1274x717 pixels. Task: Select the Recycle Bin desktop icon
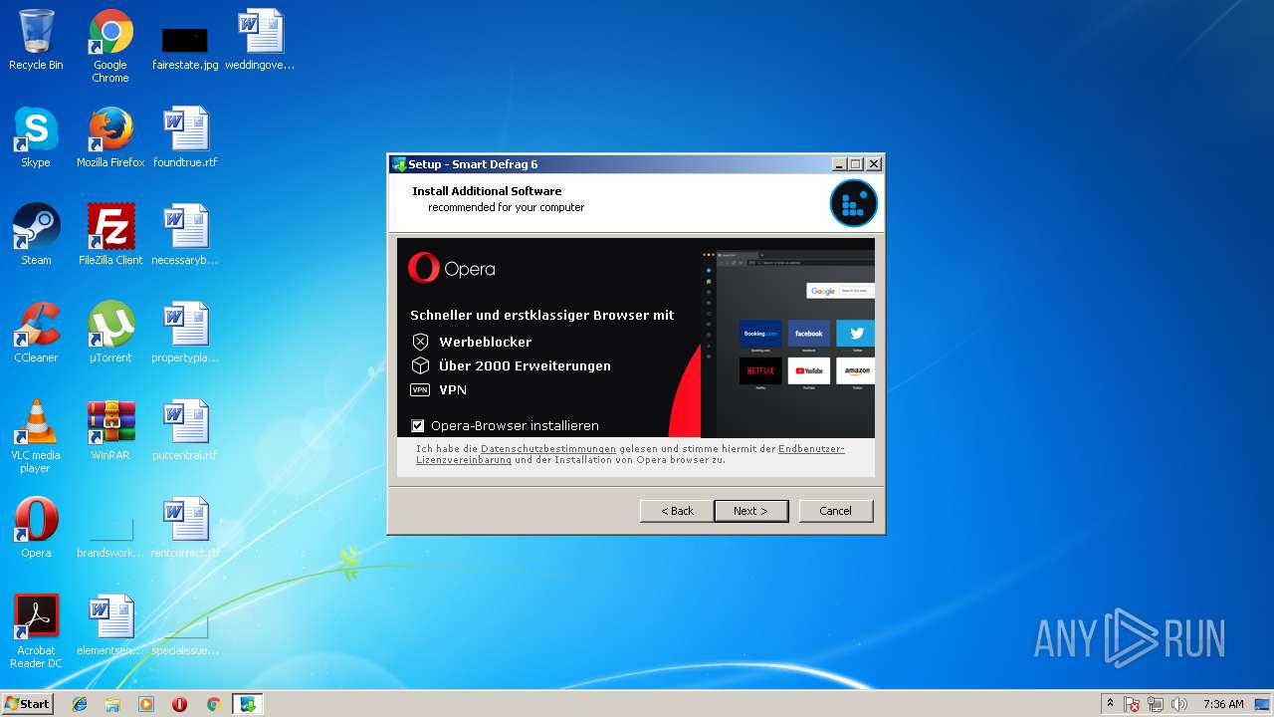point(36,40)
